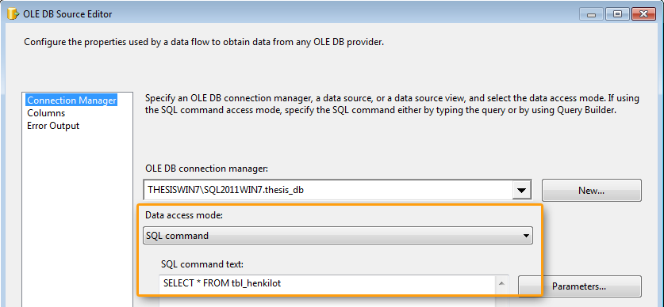
Task: Close the OLE DB Source Editor dialog
Action: pos(643,14)
